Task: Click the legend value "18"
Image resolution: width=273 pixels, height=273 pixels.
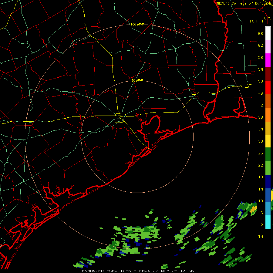Action: [x=261, y=177]
